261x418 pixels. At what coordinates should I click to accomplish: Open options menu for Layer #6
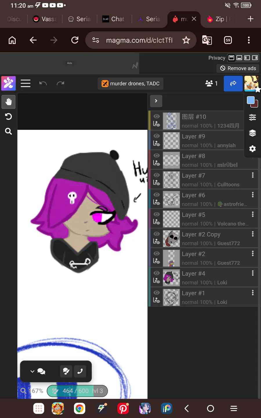(253, 195)
